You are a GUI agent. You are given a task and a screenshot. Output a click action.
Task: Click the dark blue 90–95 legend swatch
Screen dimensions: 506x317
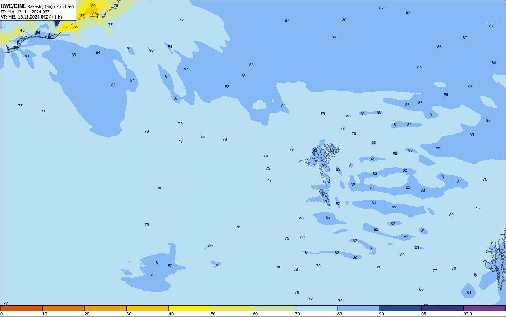pyautogui.click(x=400, y=308)
